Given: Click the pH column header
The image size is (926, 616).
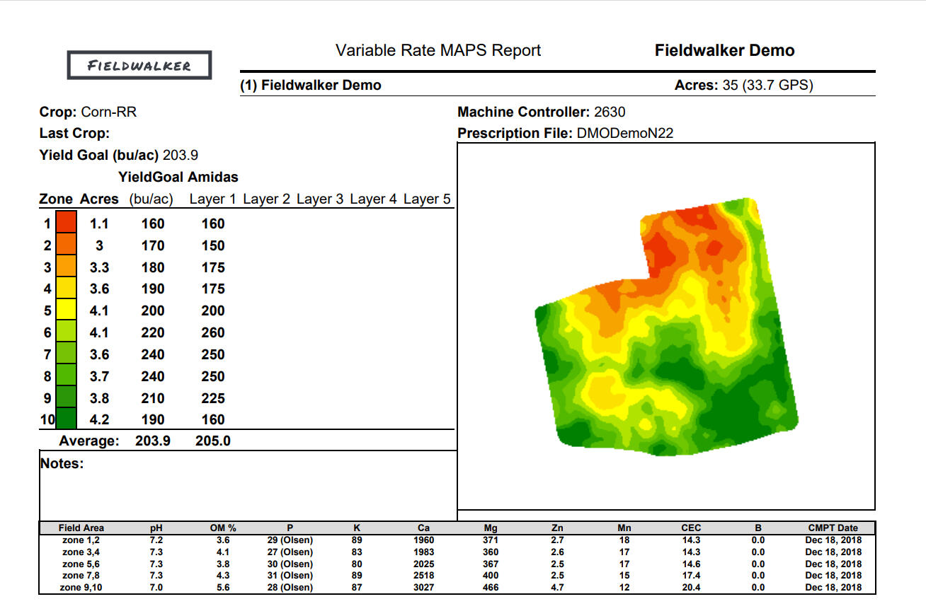Looking at the screenshot, I should coord(157,528).
